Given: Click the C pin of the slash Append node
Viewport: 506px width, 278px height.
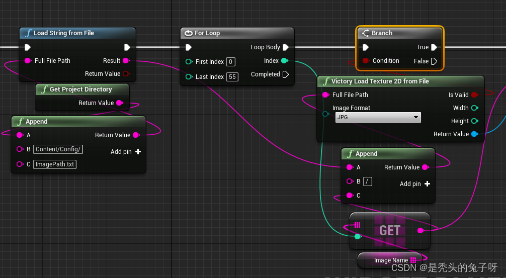Looking at the screenshot, I should 350,196.
